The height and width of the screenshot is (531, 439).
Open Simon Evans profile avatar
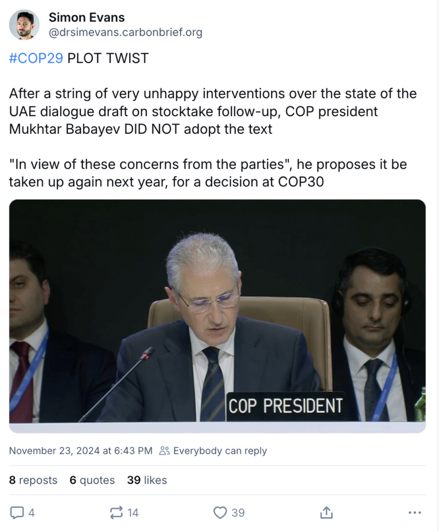tap(24, 24)
